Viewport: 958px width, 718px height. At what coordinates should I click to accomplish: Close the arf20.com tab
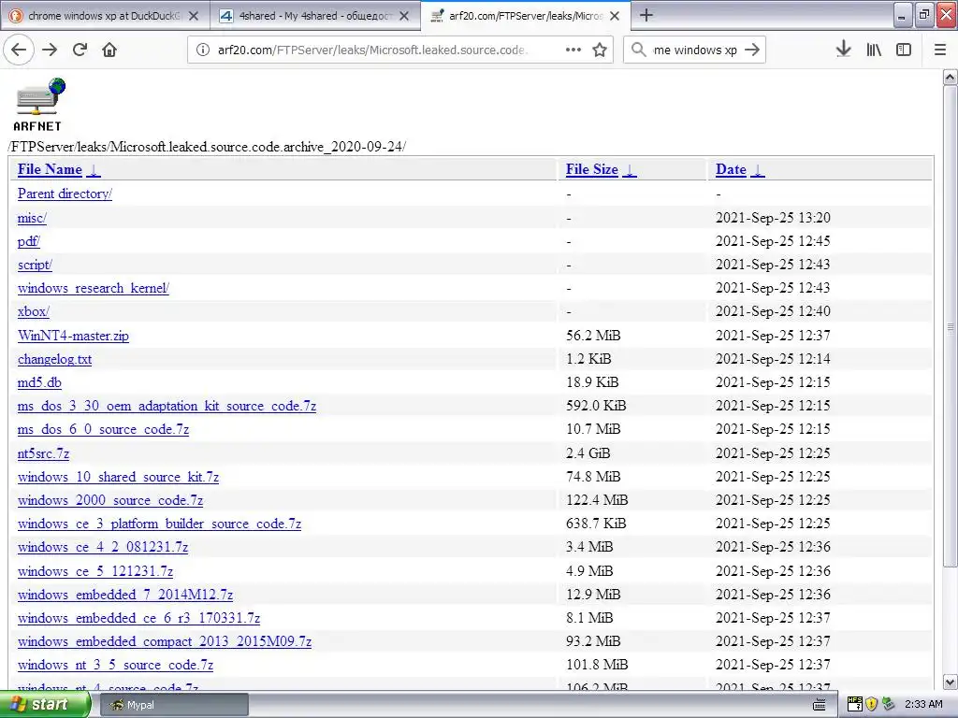(x=615, y=16)
